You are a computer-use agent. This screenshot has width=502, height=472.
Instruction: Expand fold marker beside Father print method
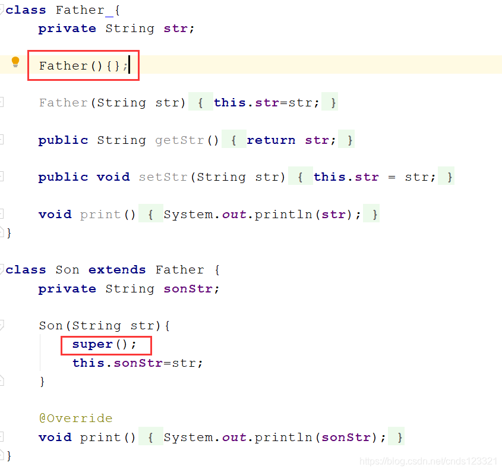point(1,213)
